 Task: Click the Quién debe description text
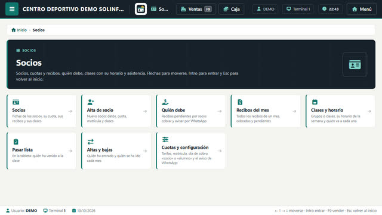point(184,118)
